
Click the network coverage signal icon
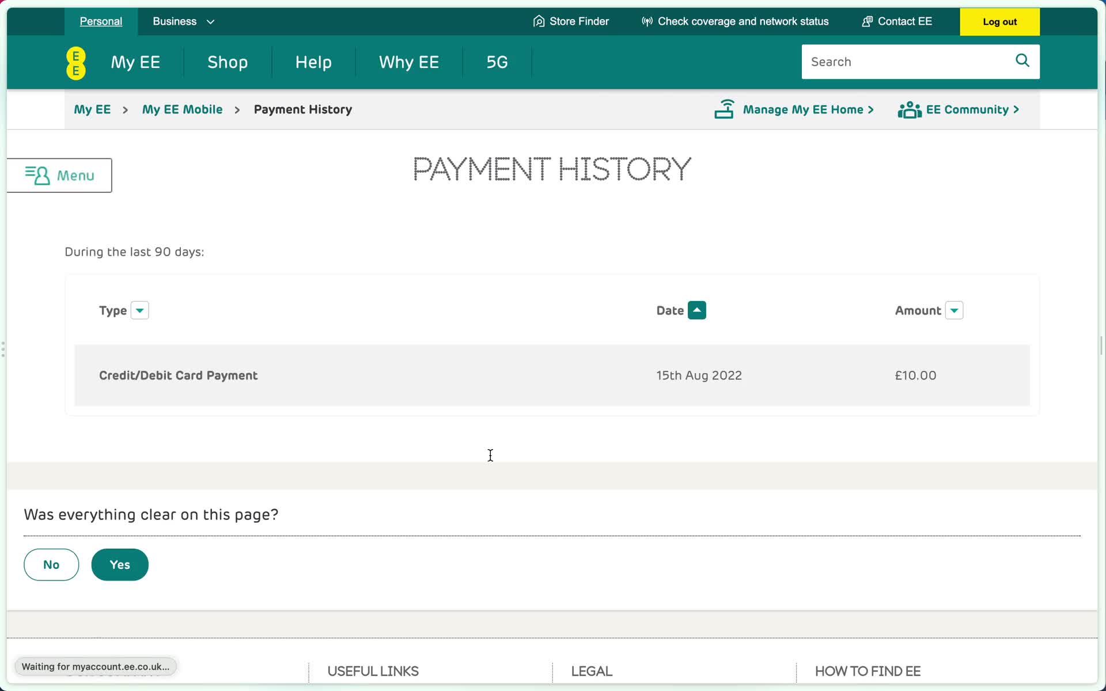click(647, 21)
